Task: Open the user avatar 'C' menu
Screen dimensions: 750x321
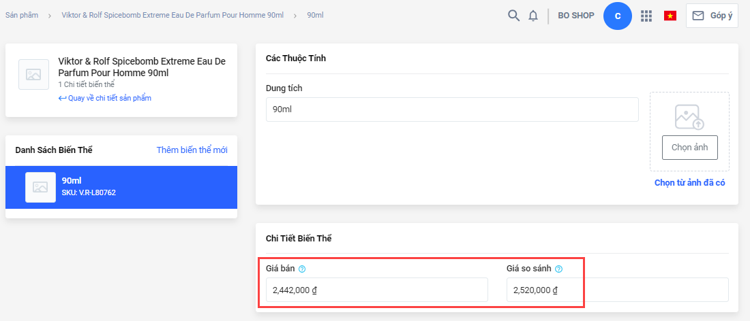Action: pyautogui.click(x=618, y=16)
